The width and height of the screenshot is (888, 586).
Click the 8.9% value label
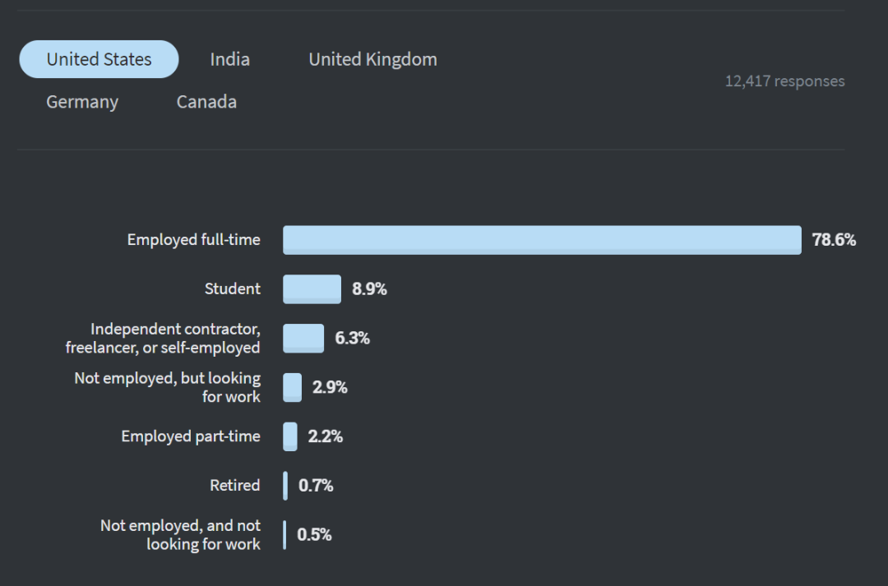(x=369, y=289)
